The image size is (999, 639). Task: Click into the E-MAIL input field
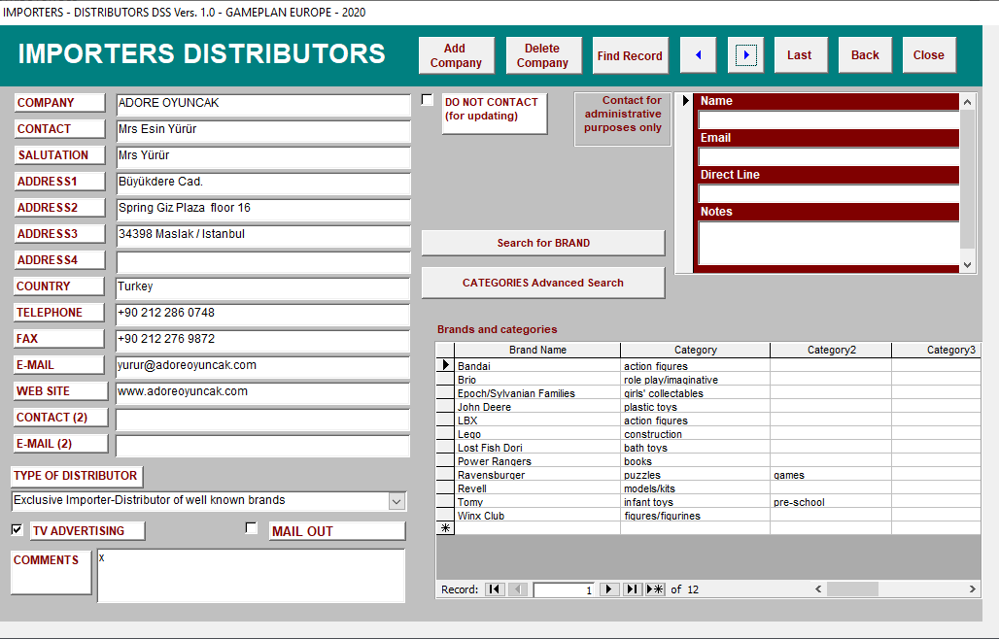coord(262,366)
